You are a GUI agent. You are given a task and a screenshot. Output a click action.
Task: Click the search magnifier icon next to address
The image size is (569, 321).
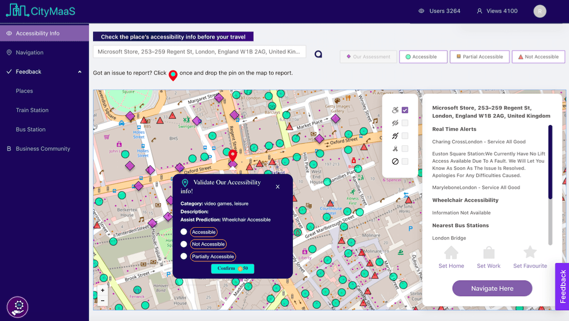pyautogui.click(x=318, y=54)
